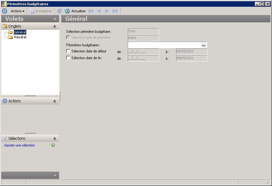Image resolution: width=272 pixels, height=186 pixels.
Task: Minimize the Périmètres budgétaires window
Action: pos(257,4)
